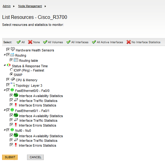Uncheck FastEthernet0/0 - Fa0/0 checkbox
Viewport: 165px width, 164px height.
[8, 90]
